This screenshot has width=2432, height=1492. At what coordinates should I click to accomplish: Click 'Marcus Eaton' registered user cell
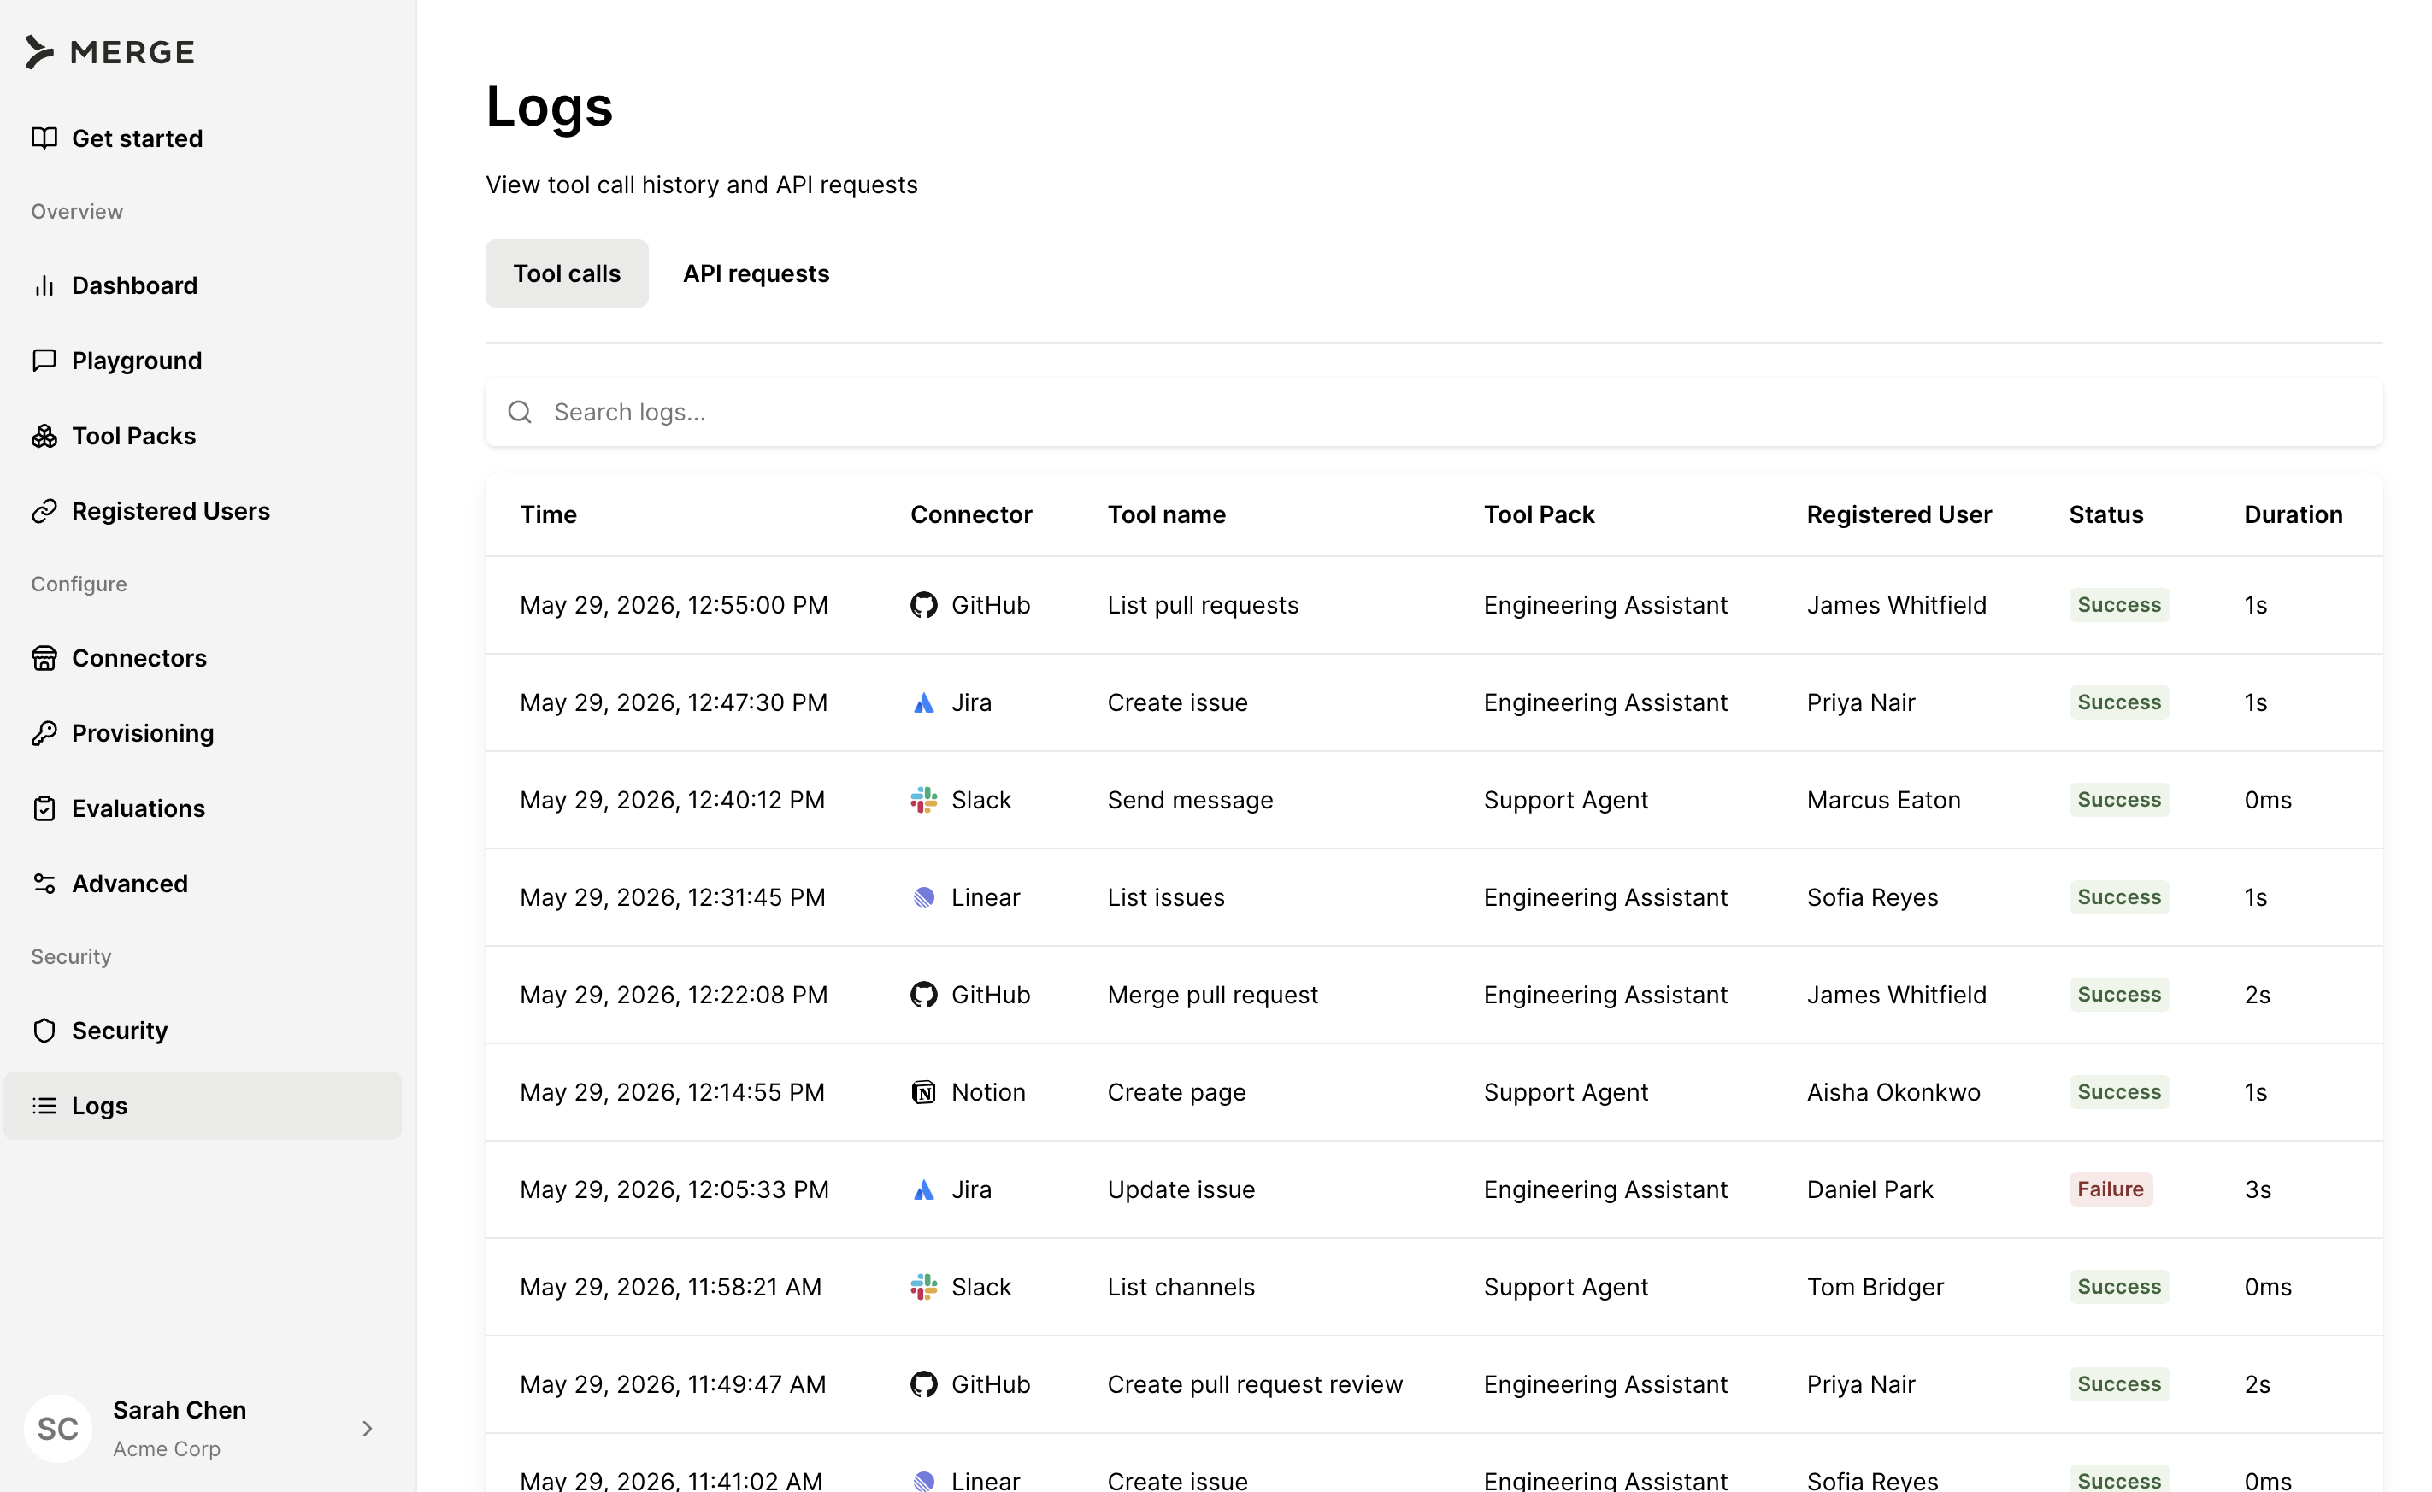pos(1883,801)
